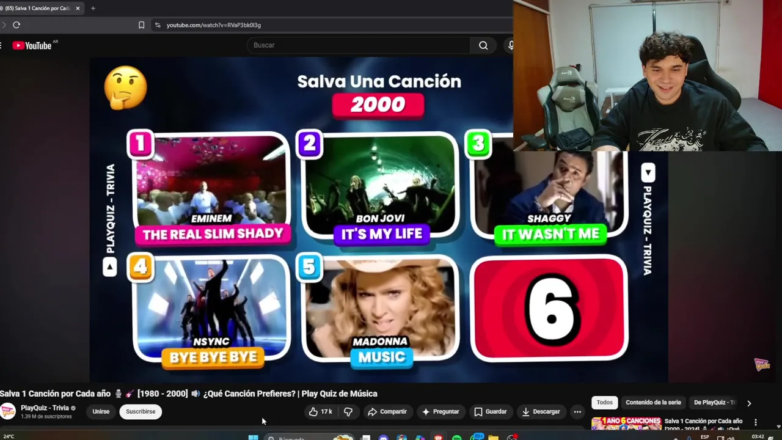The width and height of the screenshot is (782, 440).
Task: Select the De PlayQuiz chip
Action: tap(715, 403)
